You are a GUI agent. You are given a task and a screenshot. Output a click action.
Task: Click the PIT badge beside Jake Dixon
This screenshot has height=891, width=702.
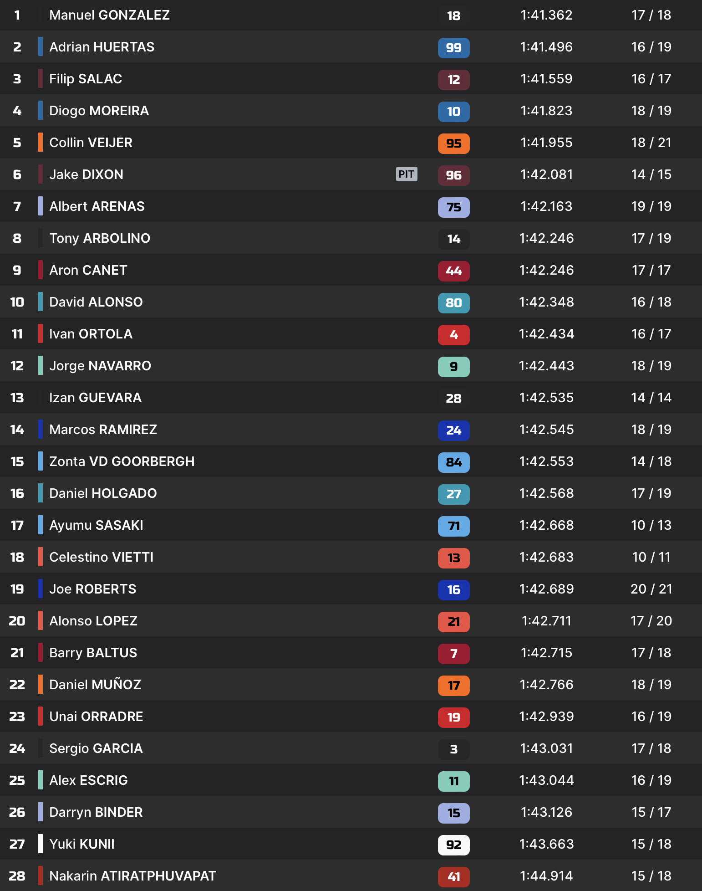(406, 174)
